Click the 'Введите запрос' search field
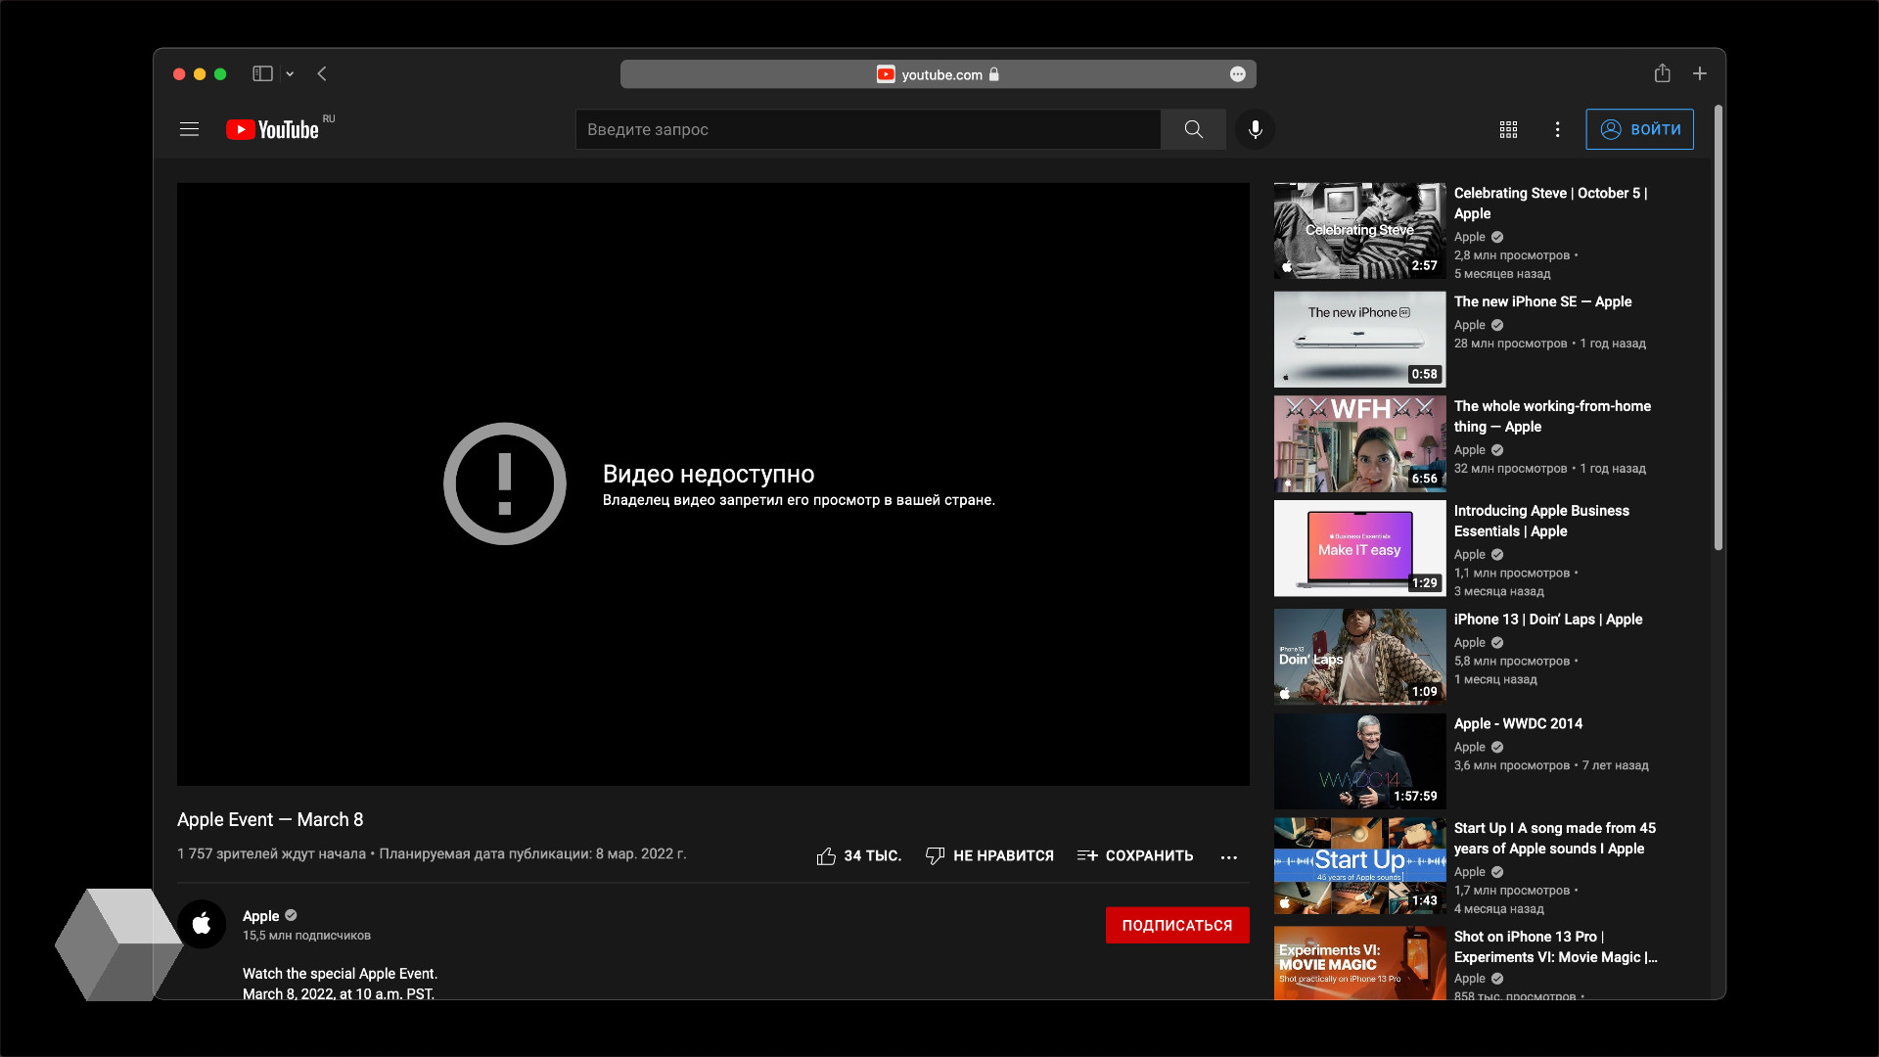The width and height of the screenshot is (1879, 1057). tap(868, 129)
